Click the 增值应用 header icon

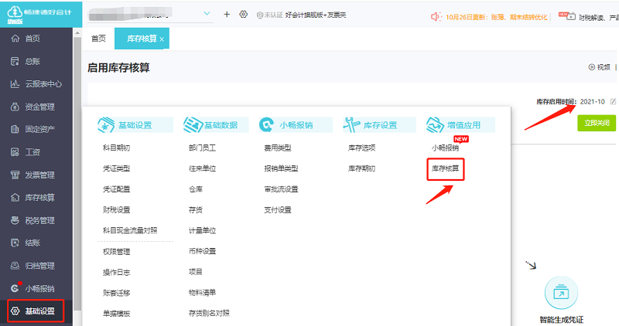435,125
